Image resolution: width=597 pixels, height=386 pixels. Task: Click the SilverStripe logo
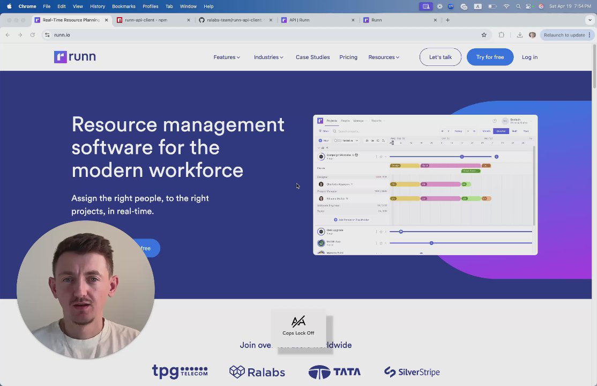pos(412,372)
